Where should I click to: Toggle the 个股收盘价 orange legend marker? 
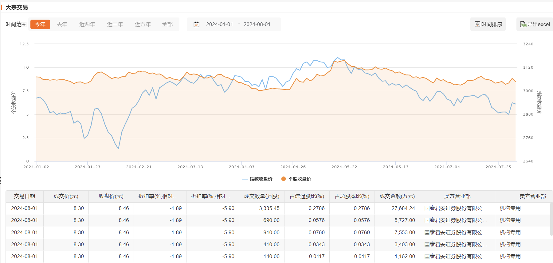(x=284, y=179)
